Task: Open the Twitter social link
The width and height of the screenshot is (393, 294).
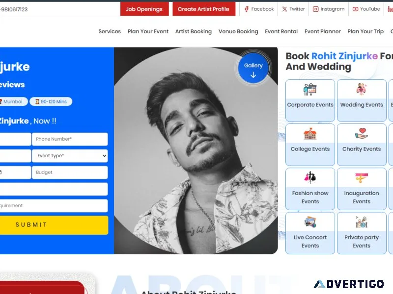Action: click(293, 9)
